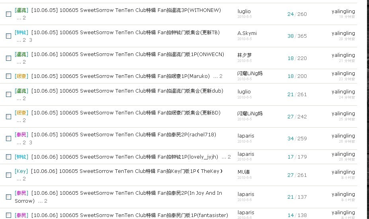Check the box for the Maruko thread
The width and height of the screenshot is (369, 219).
[8, 76]
